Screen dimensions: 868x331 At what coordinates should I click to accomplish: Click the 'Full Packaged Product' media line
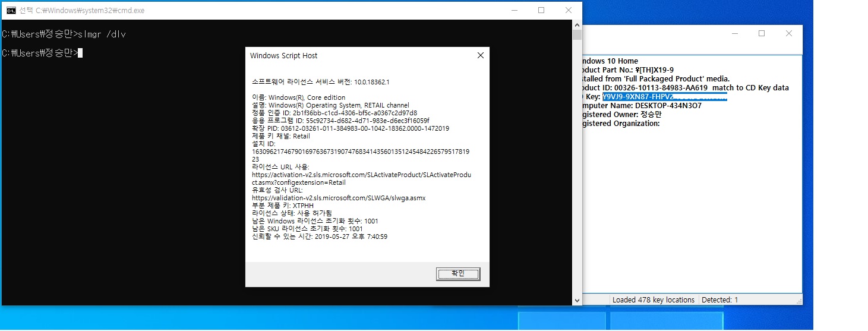[x=656, y=78]
